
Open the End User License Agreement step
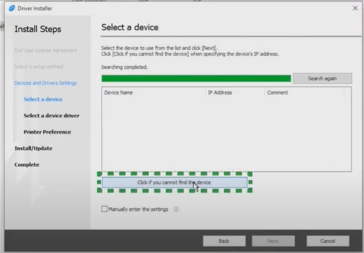click(x=45, y=50)
